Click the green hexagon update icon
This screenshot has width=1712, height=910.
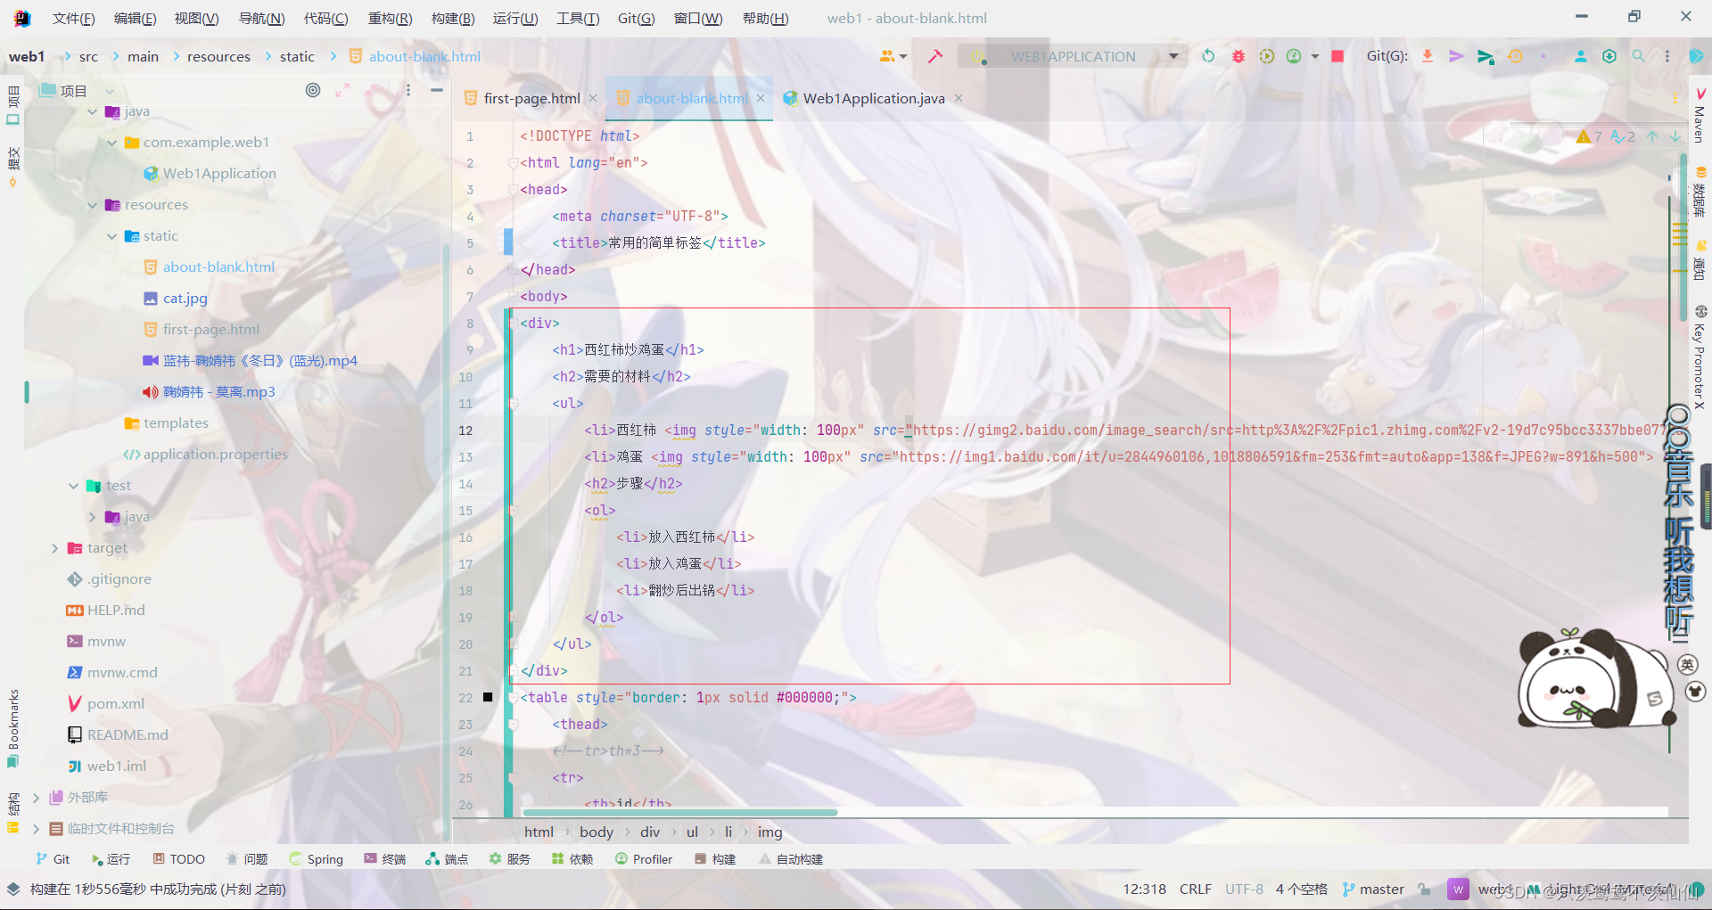1609,56
